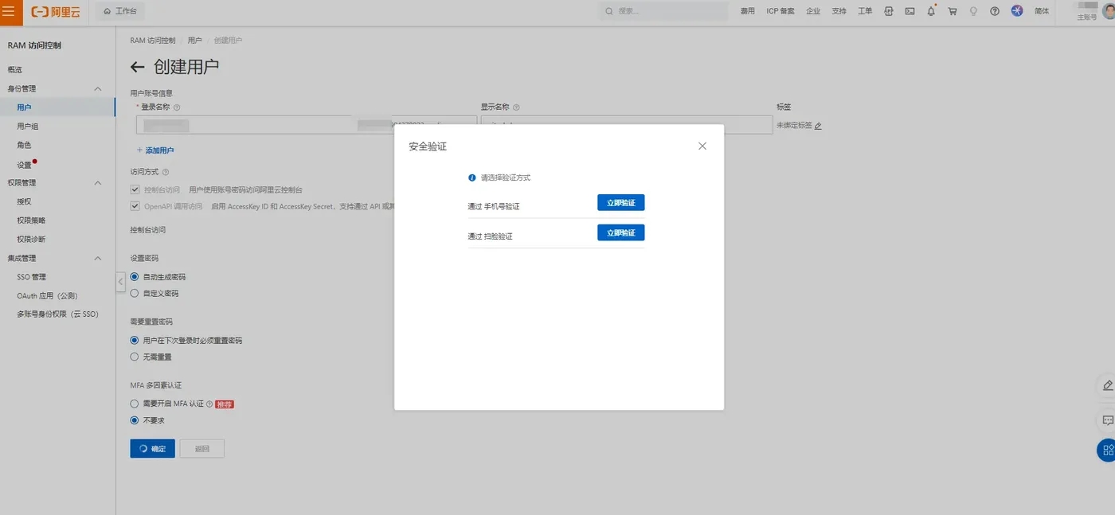The height and width of the screenshot is (515, 1115).
Task: Toggle the OpenAPI 调用访问 checkbox
Action: point(135,206)
